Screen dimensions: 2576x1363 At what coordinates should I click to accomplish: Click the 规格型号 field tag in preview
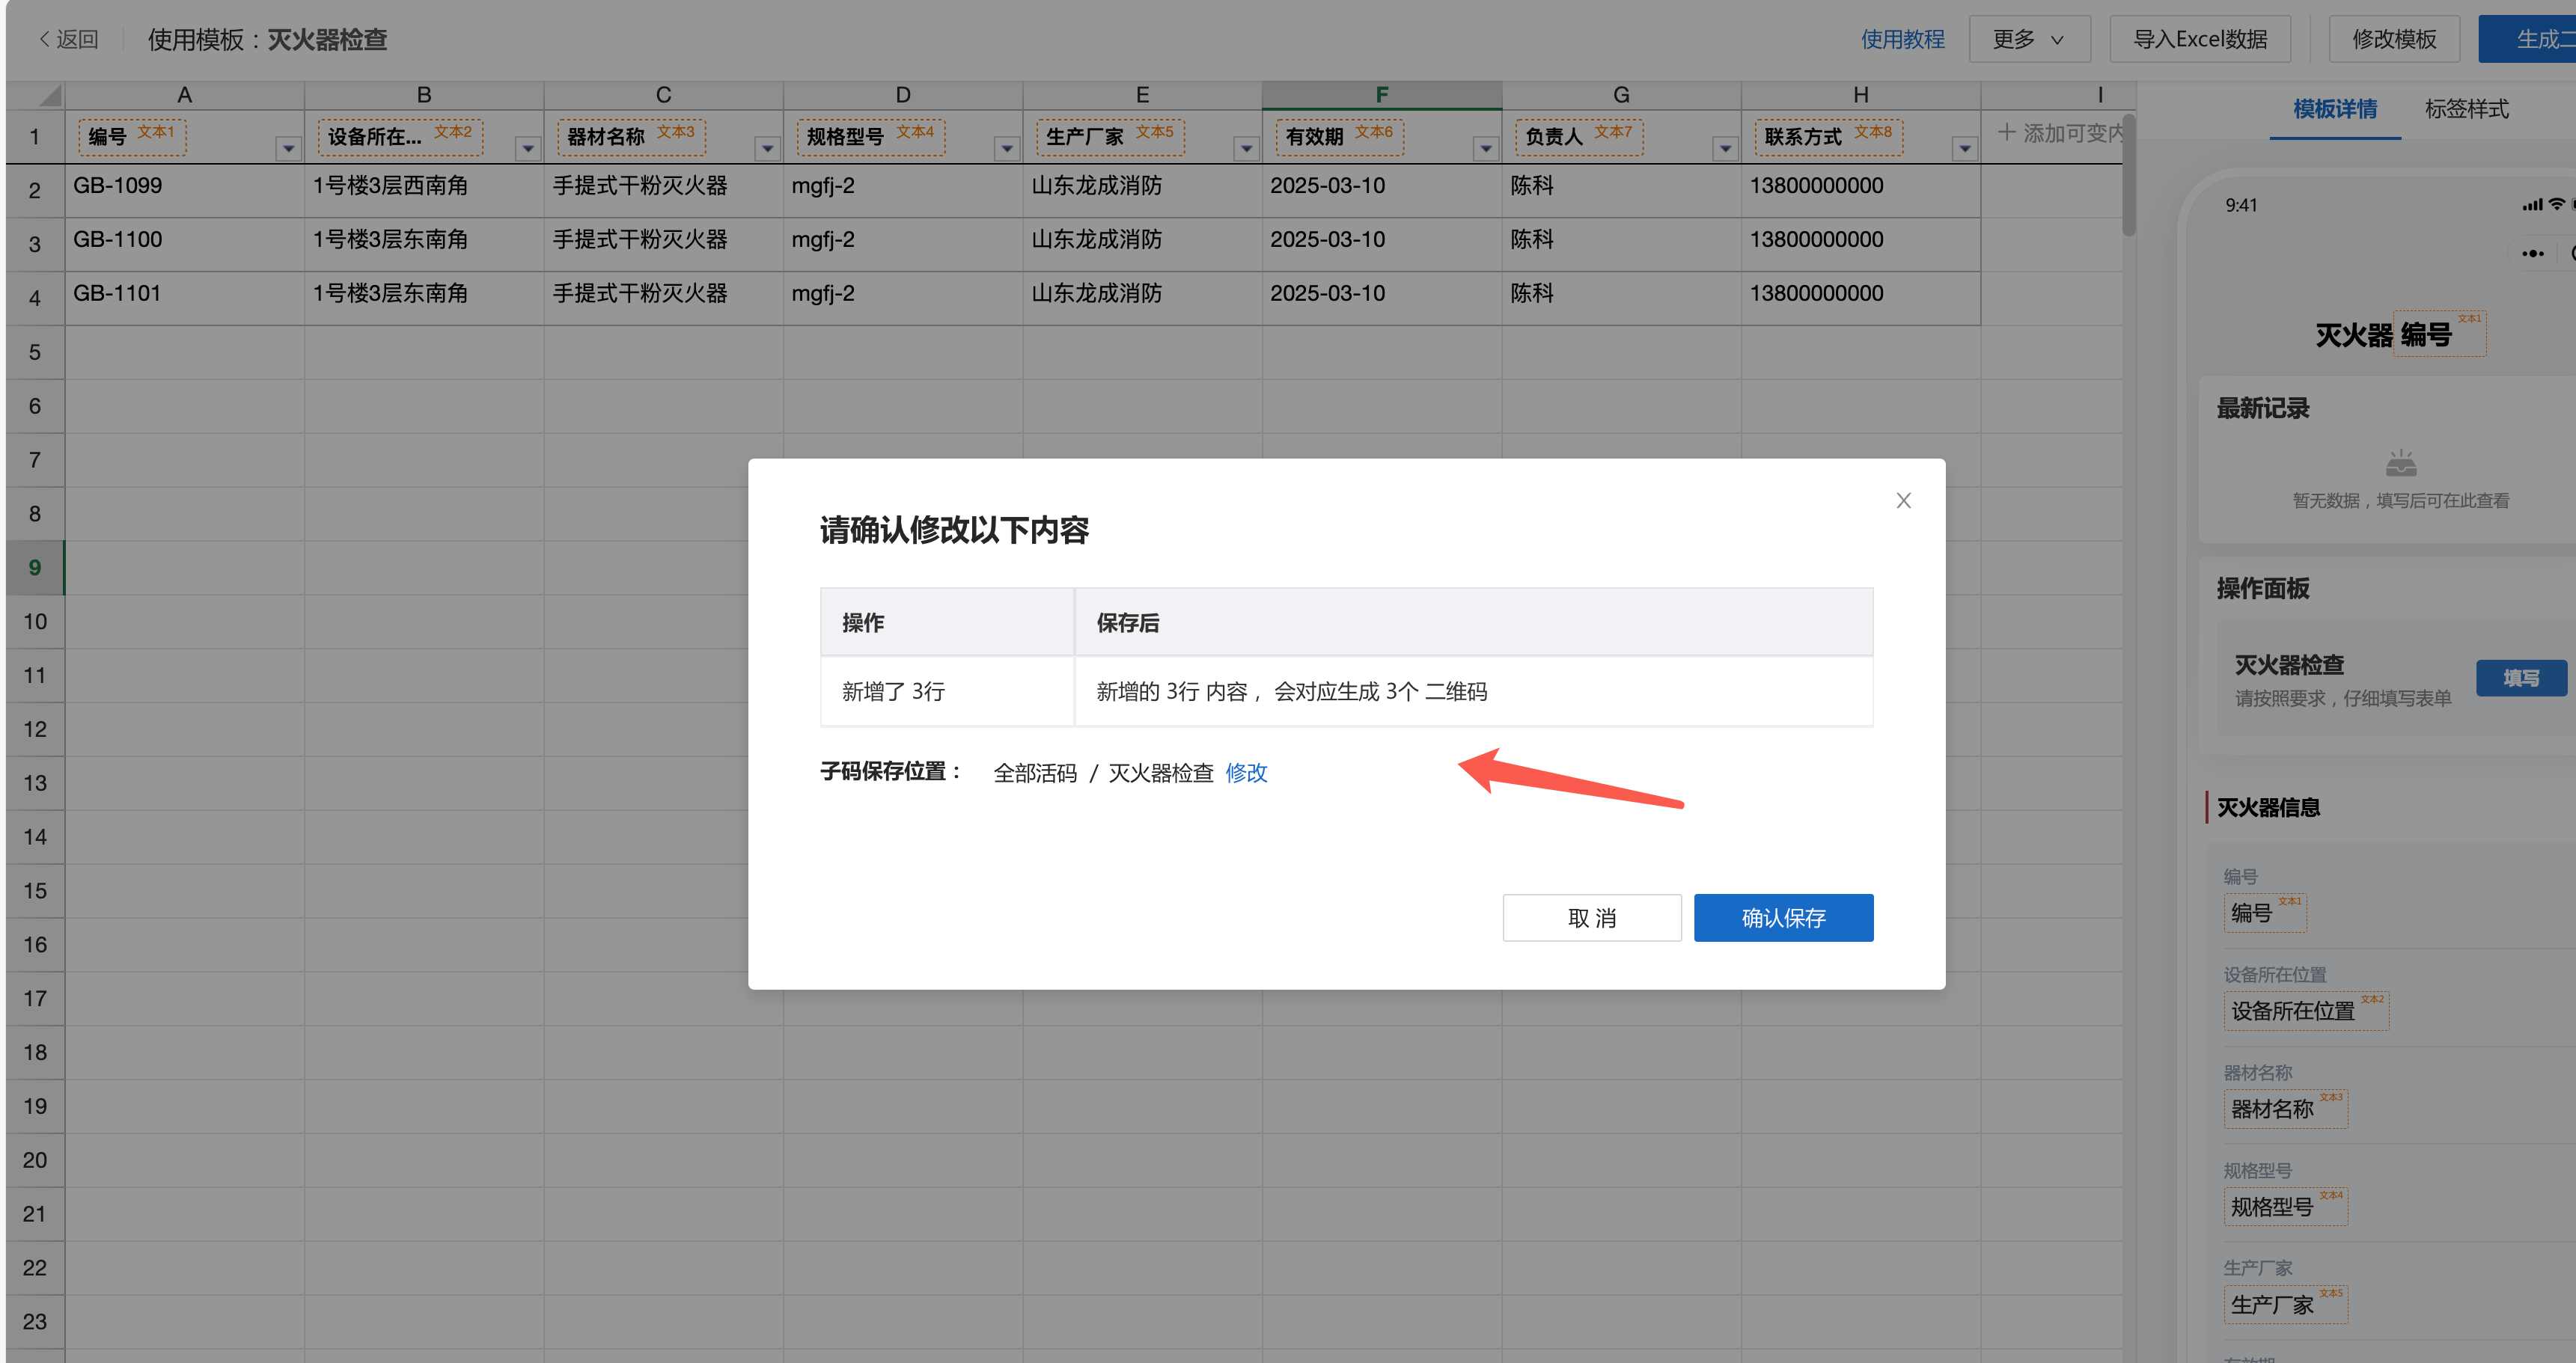tap(2285, 1206)
